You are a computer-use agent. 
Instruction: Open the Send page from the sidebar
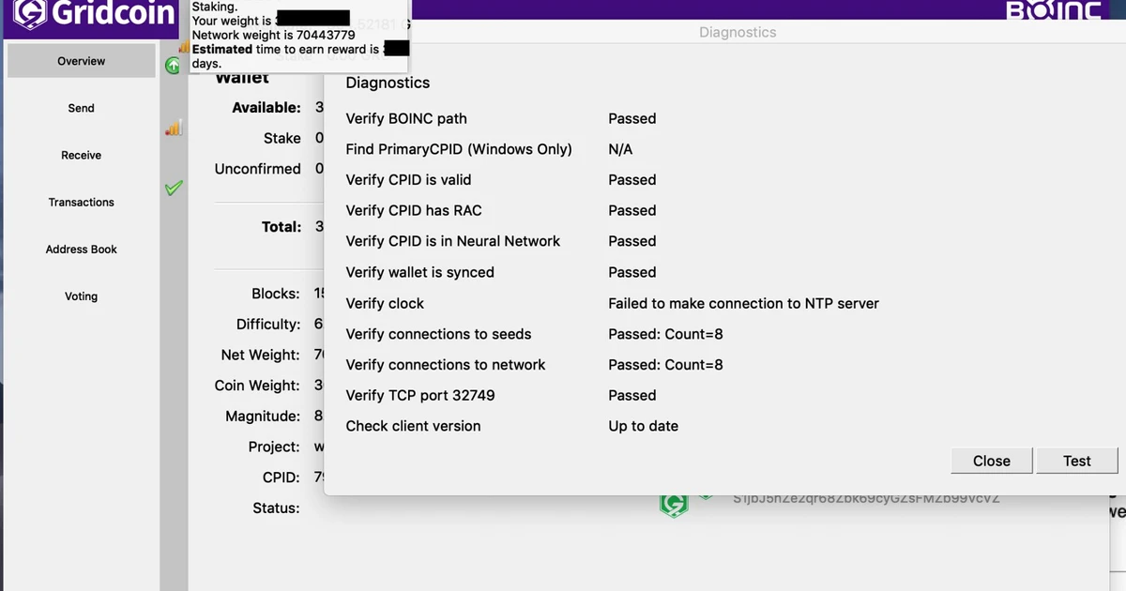point(81,108)
